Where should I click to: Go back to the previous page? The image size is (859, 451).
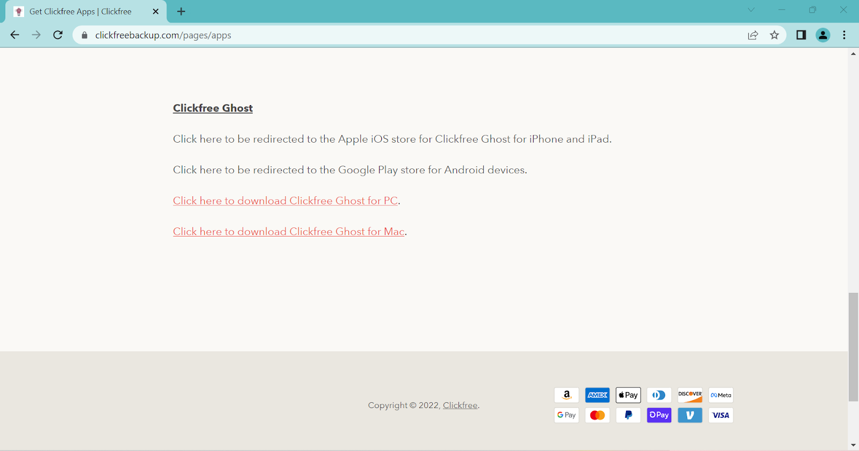click(14, 35)
